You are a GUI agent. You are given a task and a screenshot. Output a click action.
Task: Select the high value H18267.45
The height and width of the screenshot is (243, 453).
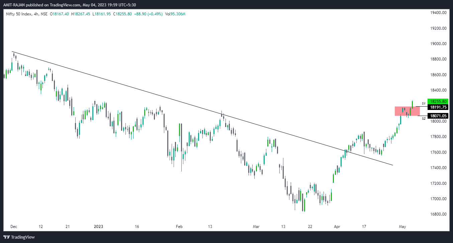[x=81, y=14]
